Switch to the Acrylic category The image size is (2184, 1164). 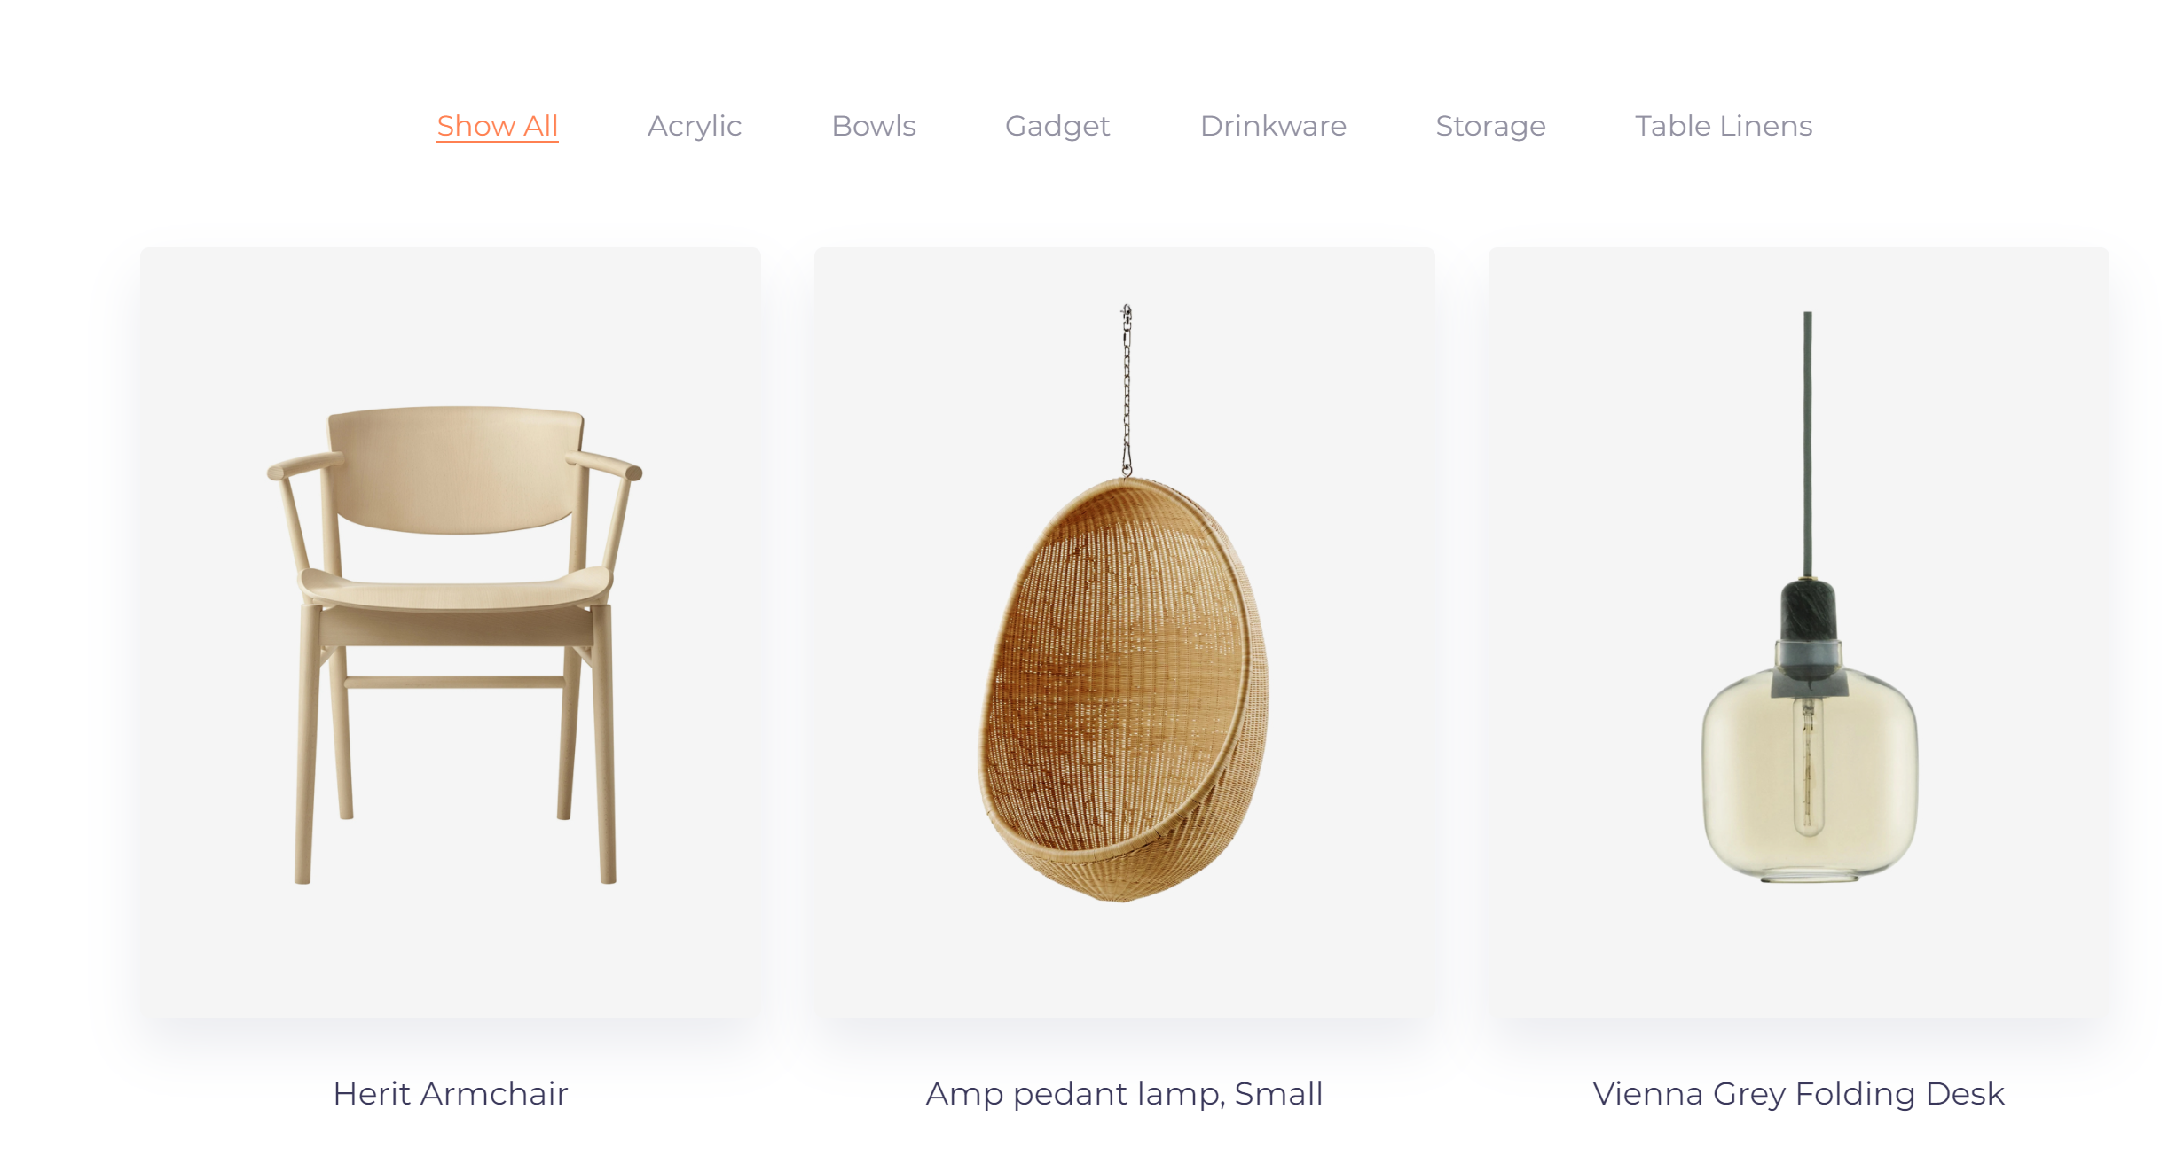[695, 126]
